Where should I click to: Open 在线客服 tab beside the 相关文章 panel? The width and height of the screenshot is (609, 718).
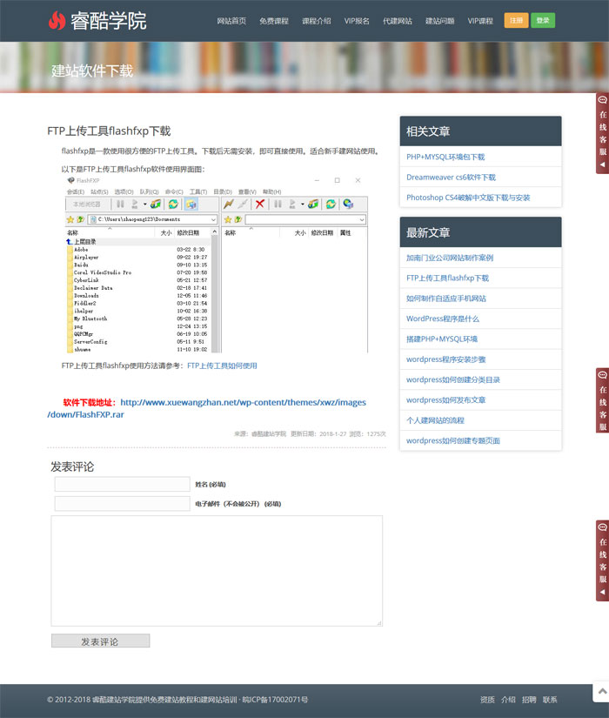(x=603, y=133)
